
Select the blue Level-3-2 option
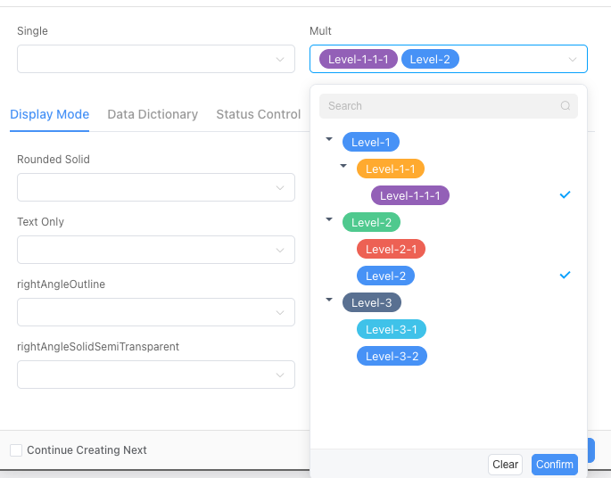392,356
